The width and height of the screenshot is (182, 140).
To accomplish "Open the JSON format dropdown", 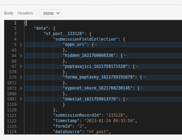I will click(x=50, y=13).
